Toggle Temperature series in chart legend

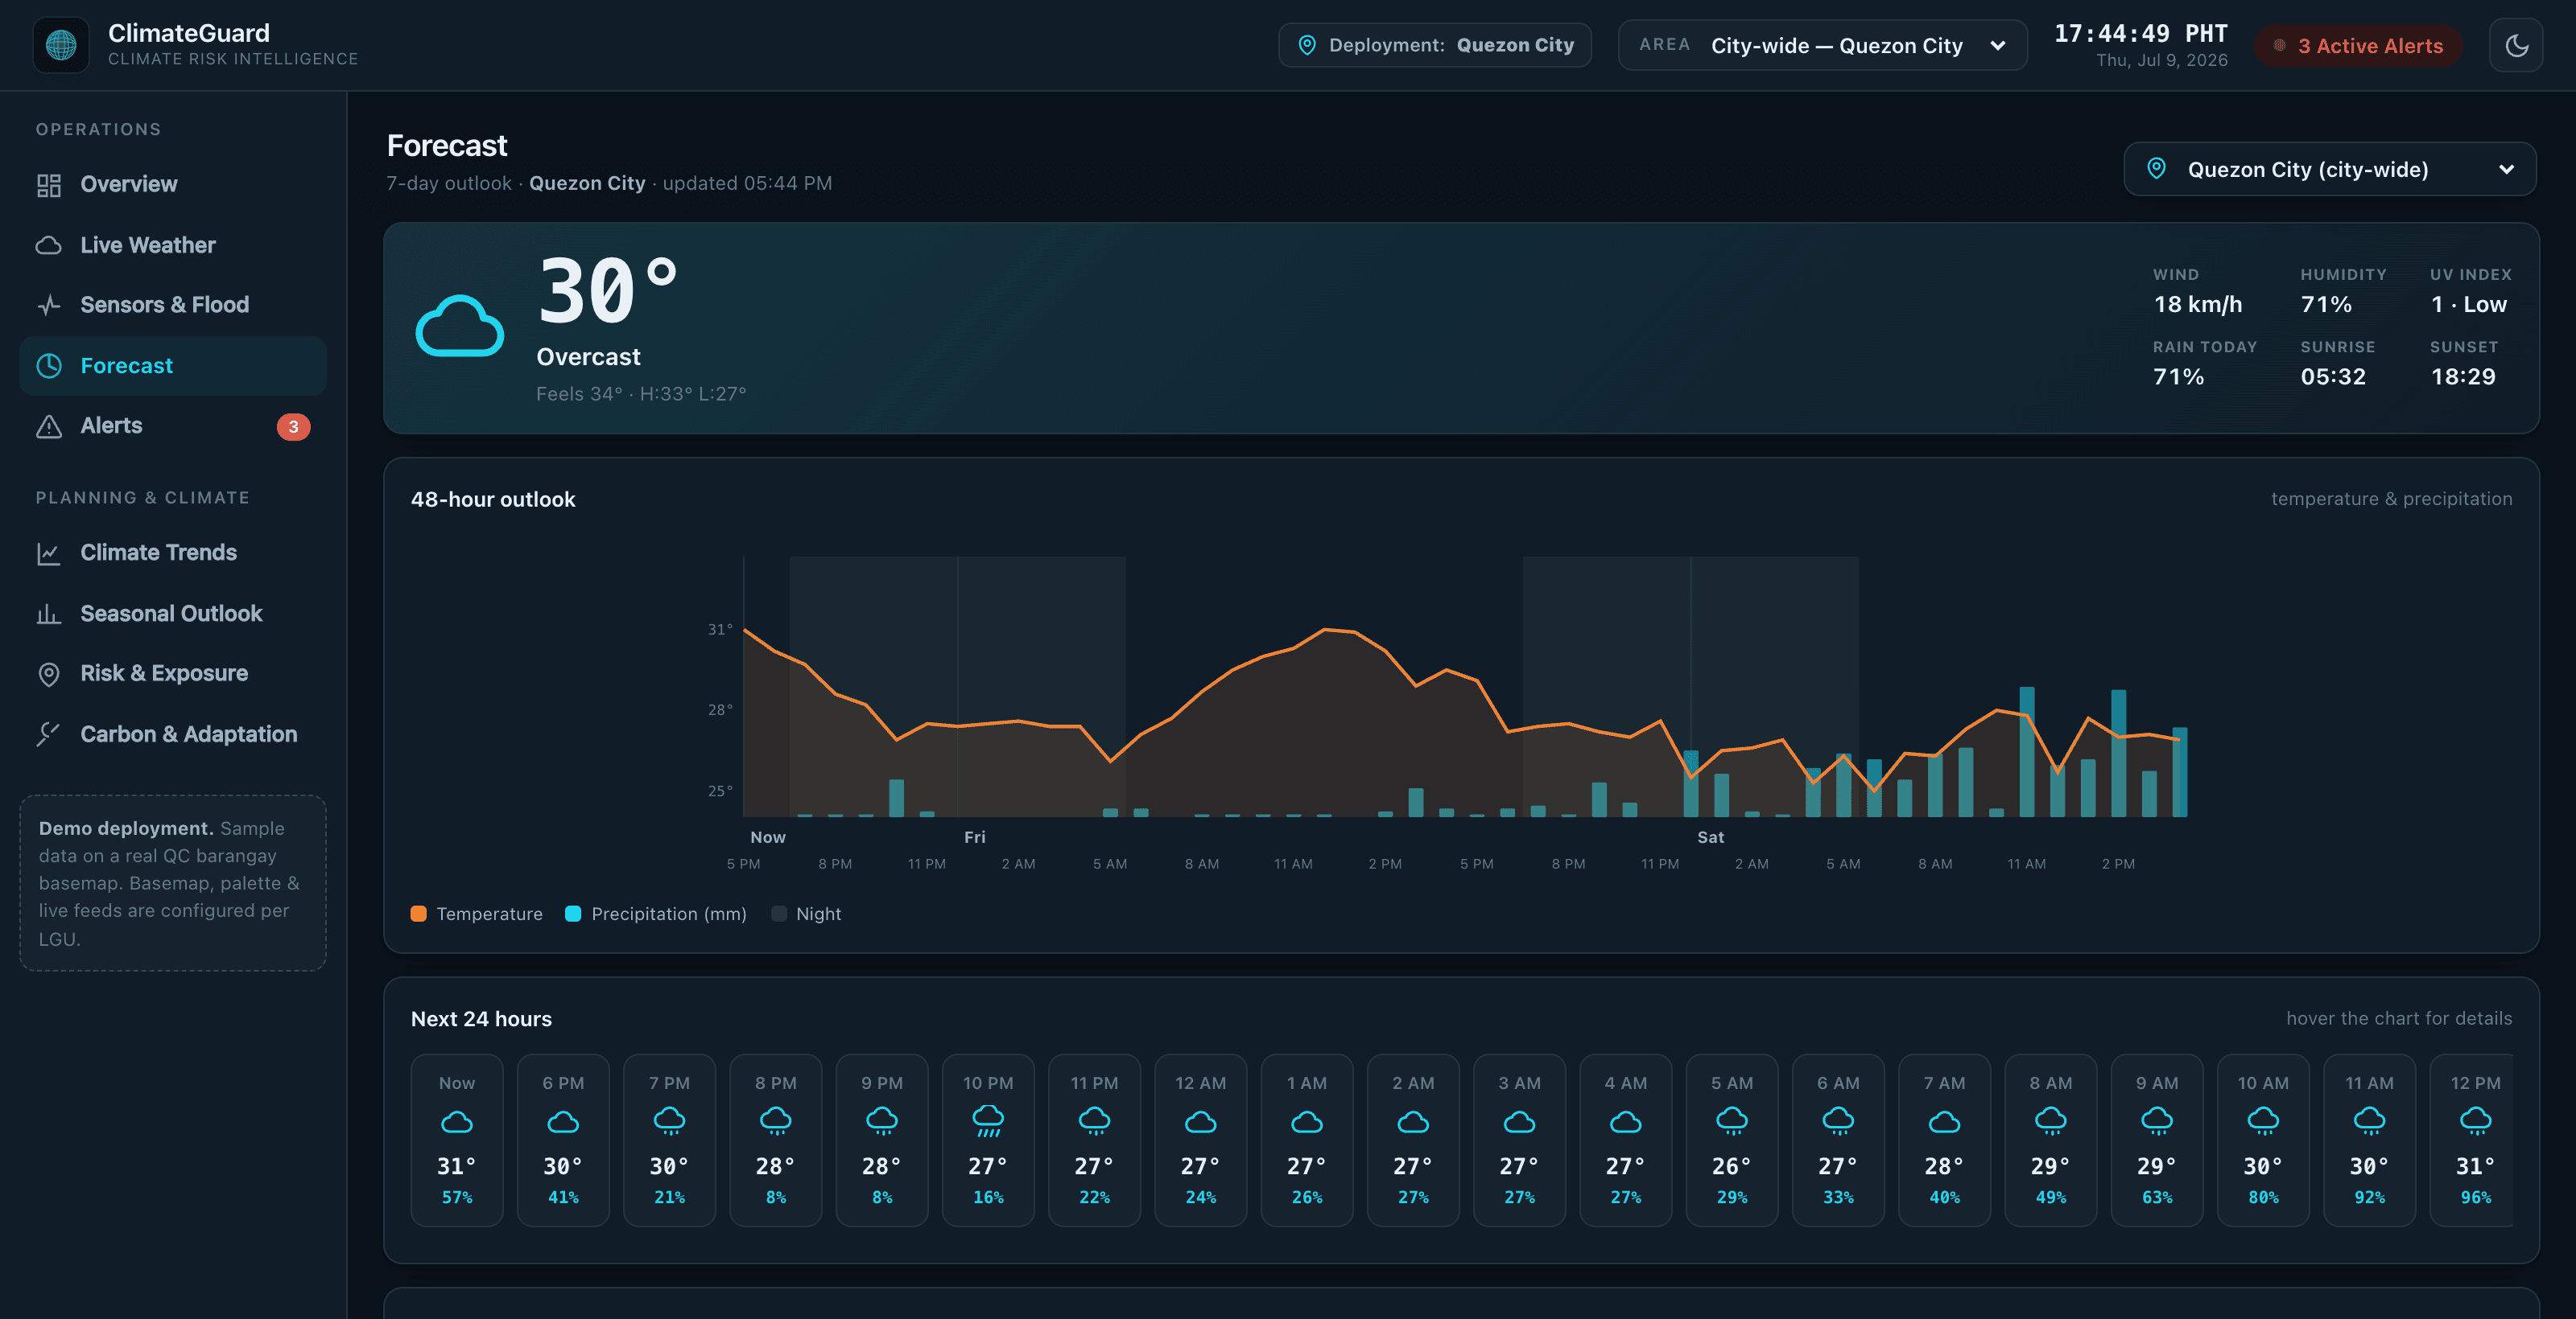(477, 914)
